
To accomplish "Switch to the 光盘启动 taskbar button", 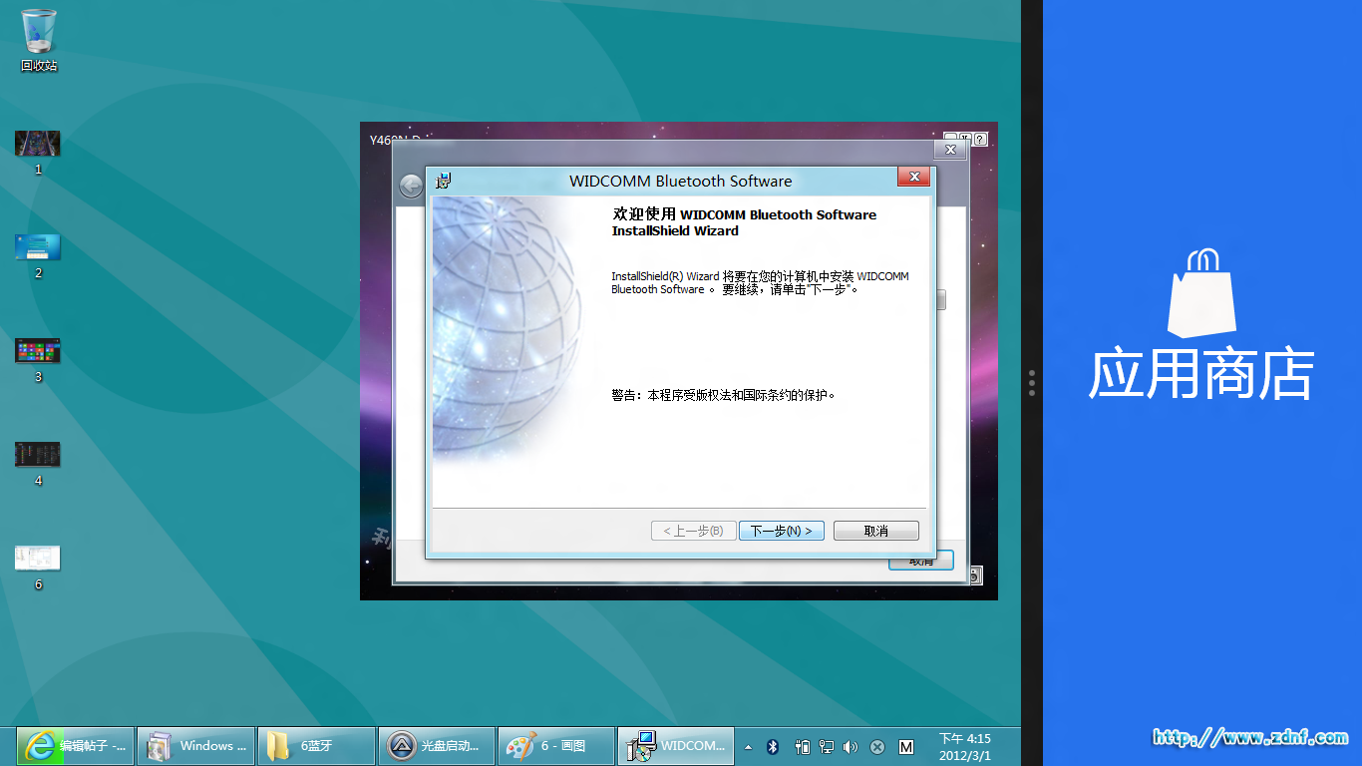I will point(437,746).
